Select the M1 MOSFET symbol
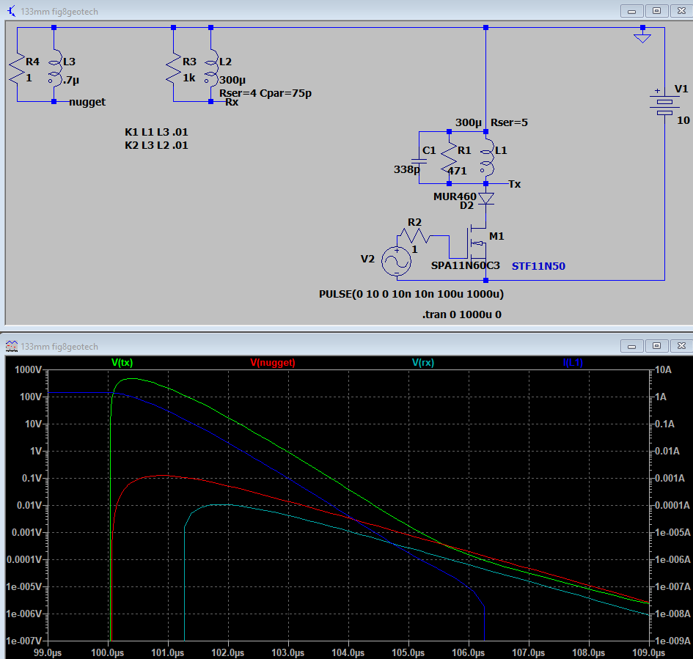 pos(475,243)
